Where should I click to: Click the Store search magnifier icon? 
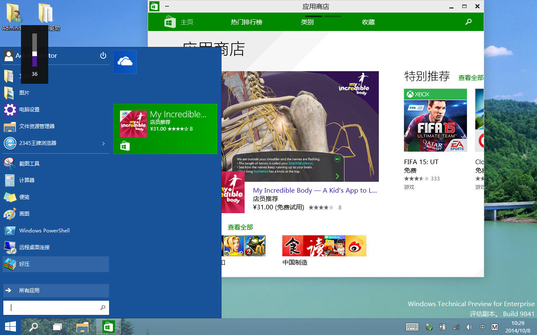click(469, 22)
